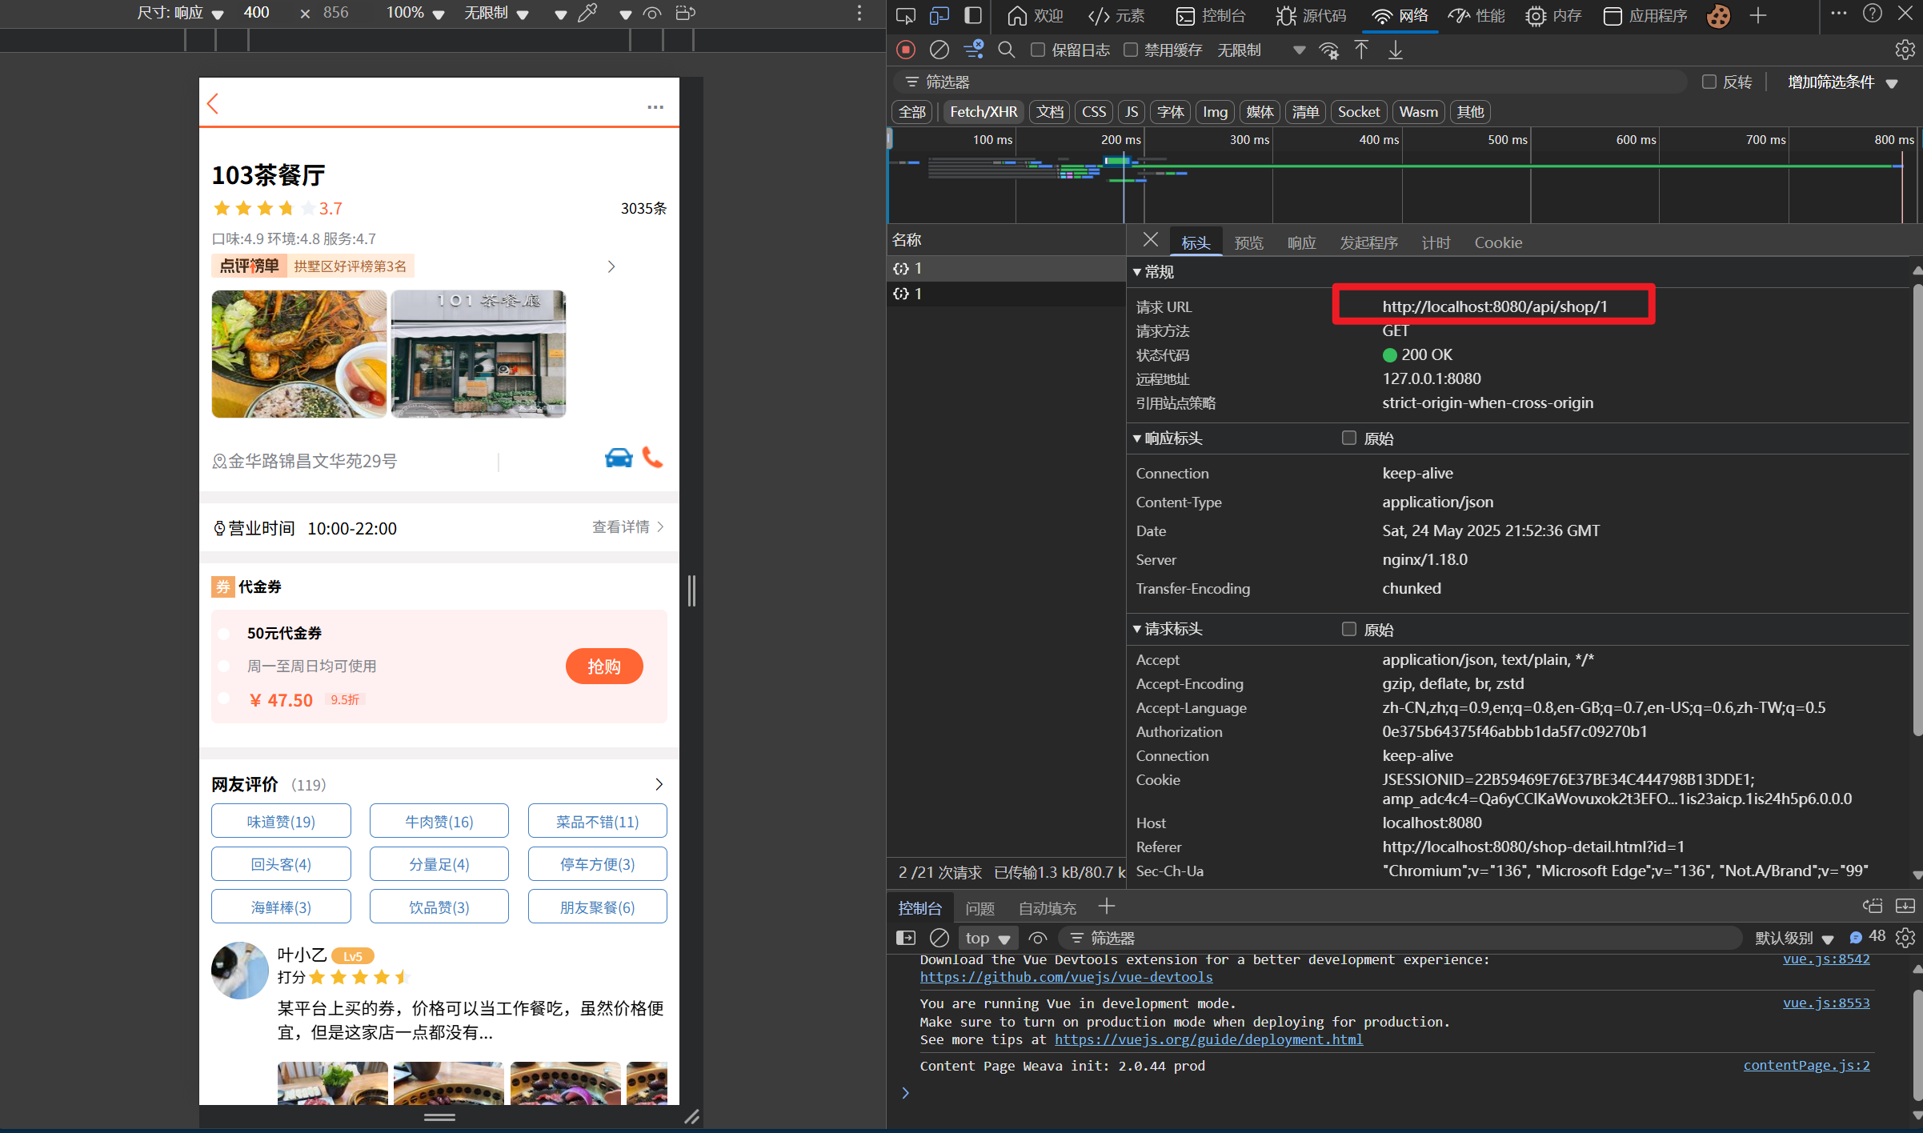
Task: Click the red record network log icon
Action: click(x=905, y=50)
